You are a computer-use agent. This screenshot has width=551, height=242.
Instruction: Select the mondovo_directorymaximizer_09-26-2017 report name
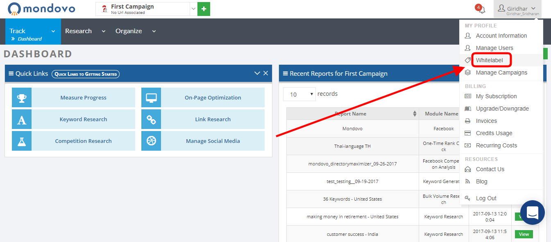click(352, 164)
